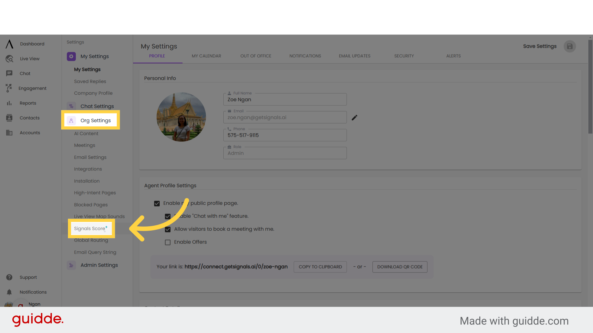Open the Accounts building icon
The width and height of the screenshot is (593, 333).
click(9, 133)
